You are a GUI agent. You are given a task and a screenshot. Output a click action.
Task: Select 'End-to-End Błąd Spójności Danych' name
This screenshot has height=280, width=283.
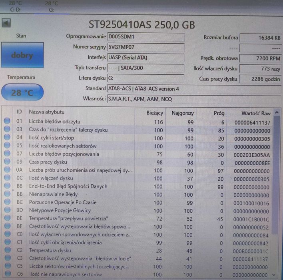(x=68, y=186)
